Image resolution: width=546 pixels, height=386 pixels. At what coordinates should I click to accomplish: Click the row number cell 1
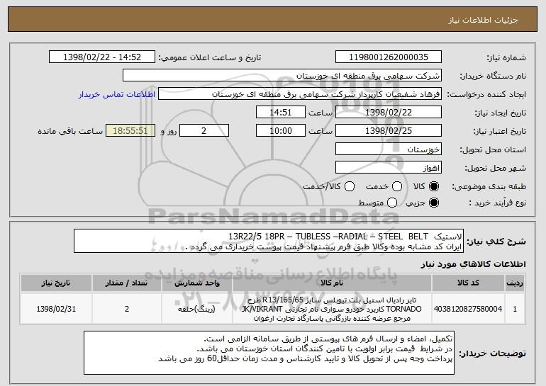pyautogui.click(x=515, y=309)
